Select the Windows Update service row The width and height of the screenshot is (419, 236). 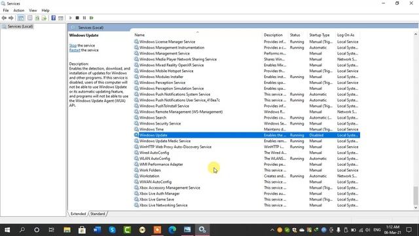tap(247, 135)
